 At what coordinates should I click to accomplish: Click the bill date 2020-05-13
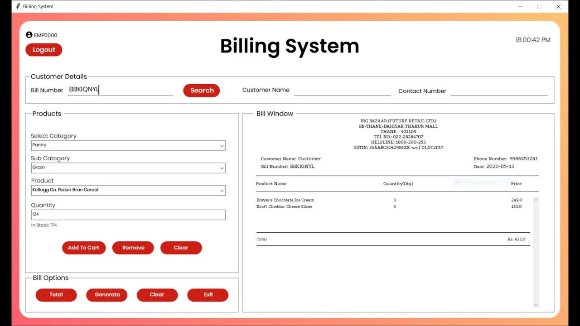(500, 167)
